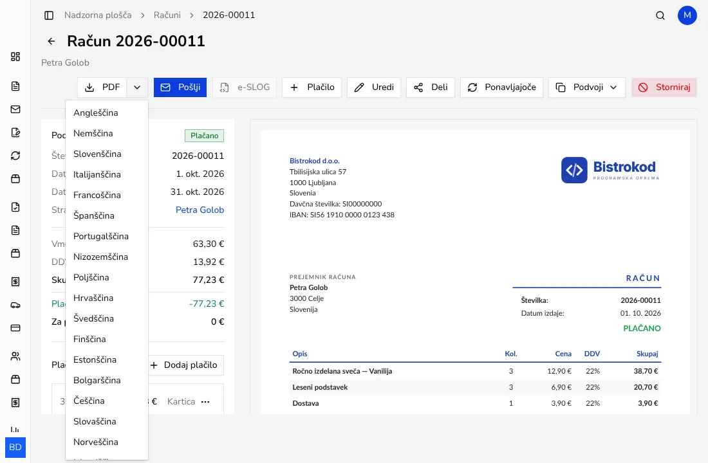Collapse the PDF language dropdown chevron
Image resolution: width=708 pixels, height=463 pixels.
pos(137,87)
